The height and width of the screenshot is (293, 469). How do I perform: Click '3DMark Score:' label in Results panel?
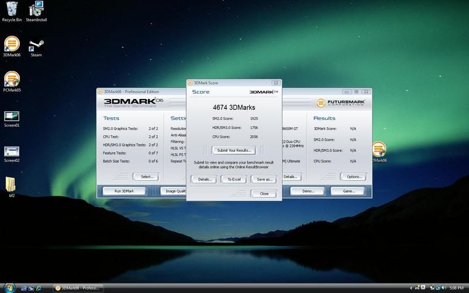coord(325,128)
